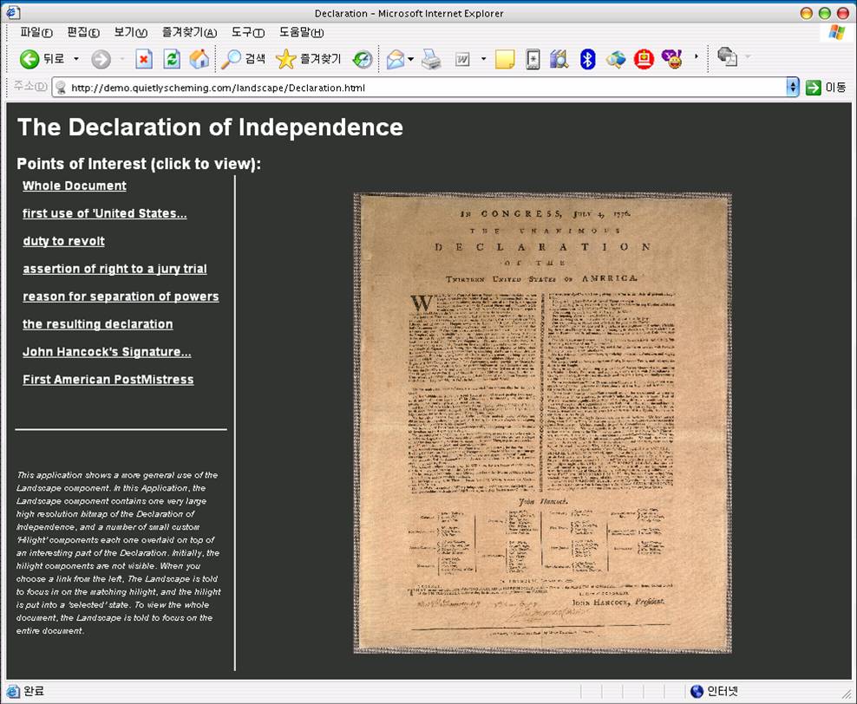
Task: Open 'first use of United States...' link
Action: click(x=104, y=213)
